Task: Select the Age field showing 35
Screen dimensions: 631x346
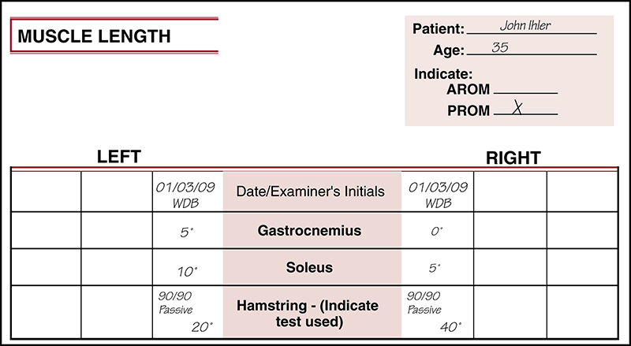Action: pos(530,48)
